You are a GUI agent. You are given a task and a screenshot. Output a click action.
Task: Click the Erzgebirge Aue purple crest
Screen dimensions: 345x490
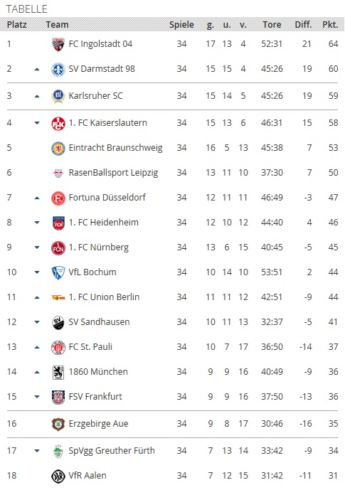[58, 424]
